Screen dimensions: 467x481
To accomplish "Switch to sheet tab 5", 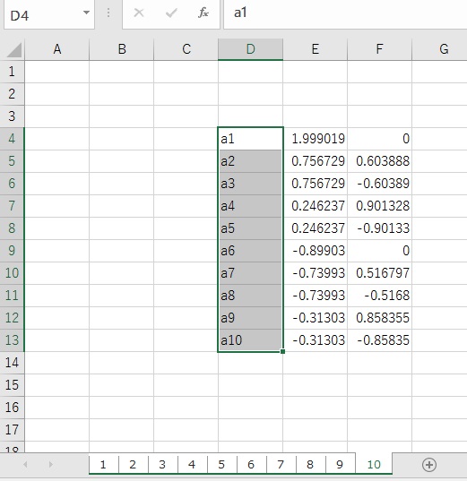I will pyautogui.click(x=221, y=465).
